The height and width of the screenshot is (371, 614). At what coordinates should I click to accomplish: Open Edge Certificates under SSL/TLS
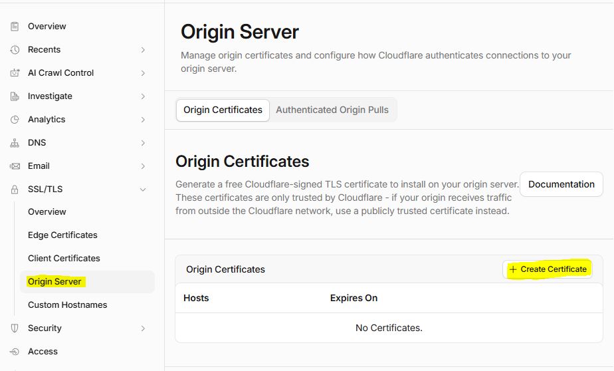(62, 235)
